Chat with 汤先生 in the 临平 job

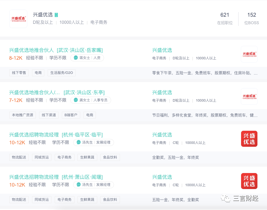coord(93,142)
